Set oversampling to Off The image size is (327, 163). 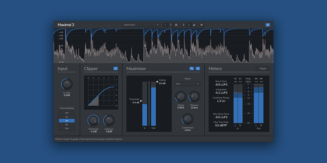pos(67,113)
